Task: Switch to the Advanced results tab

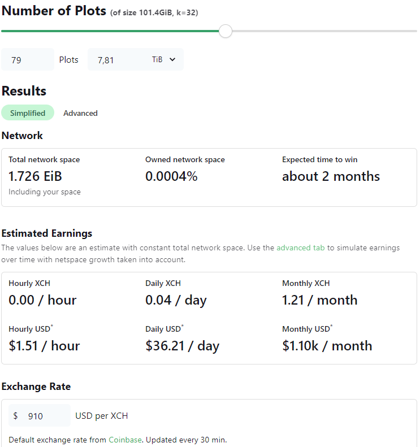Action: [x=80, y=113]
